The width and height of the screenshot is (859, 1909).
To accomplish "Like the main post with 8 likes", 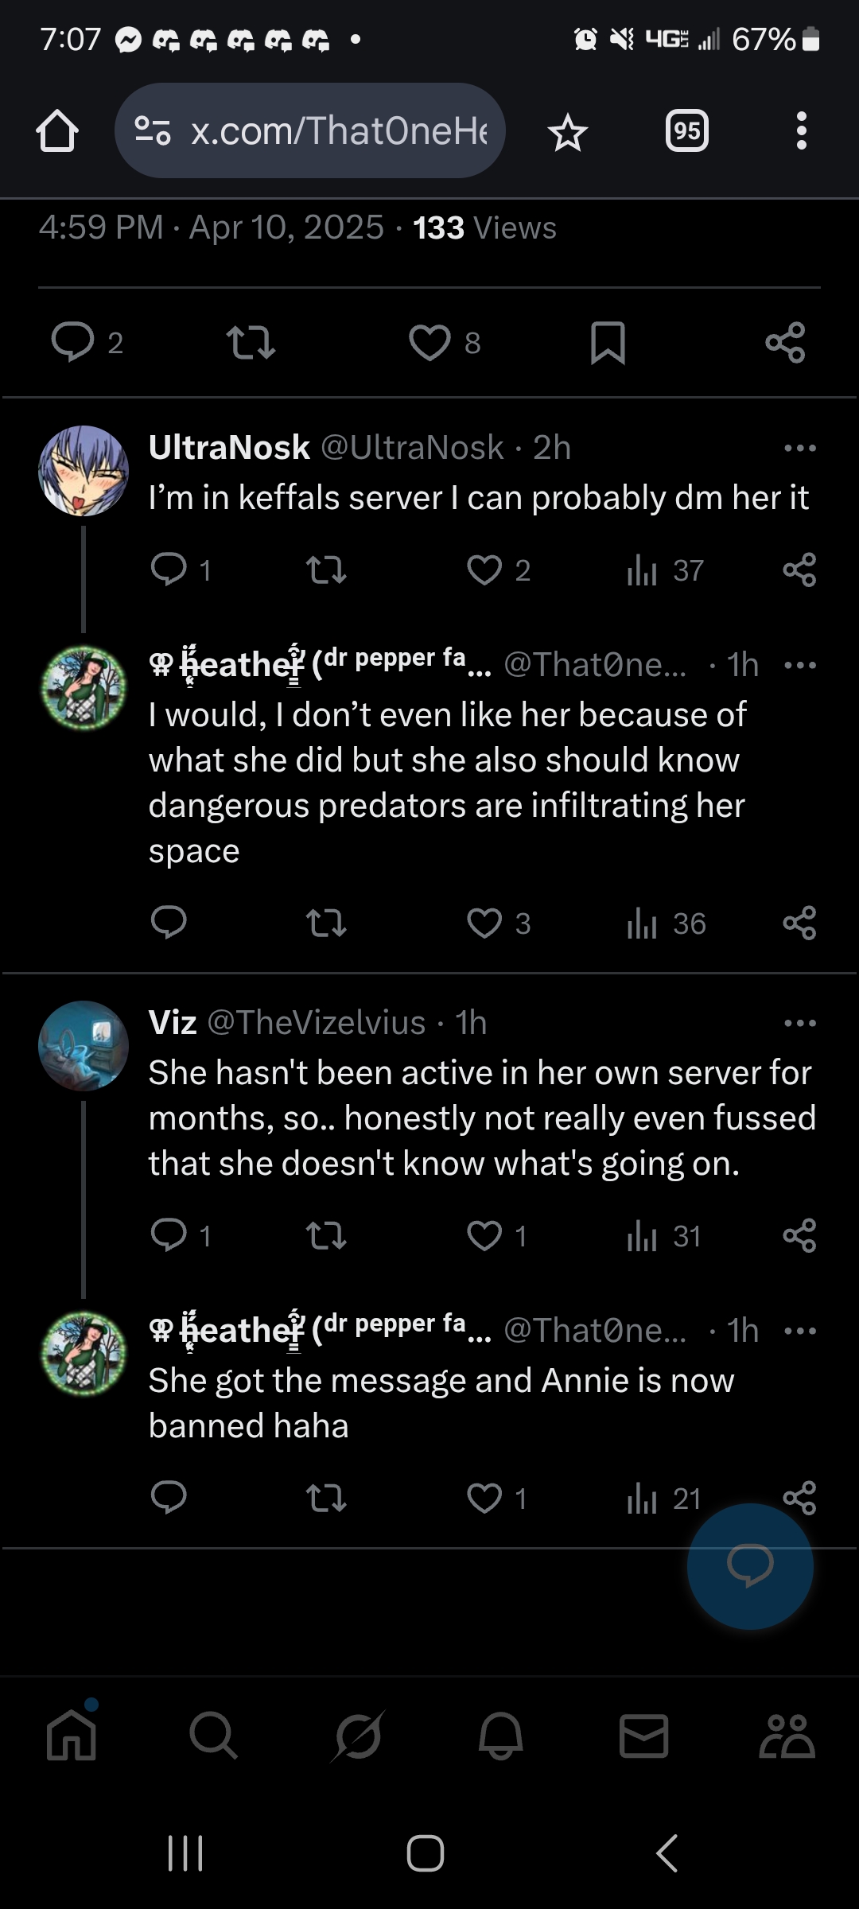I will point(430,343).
